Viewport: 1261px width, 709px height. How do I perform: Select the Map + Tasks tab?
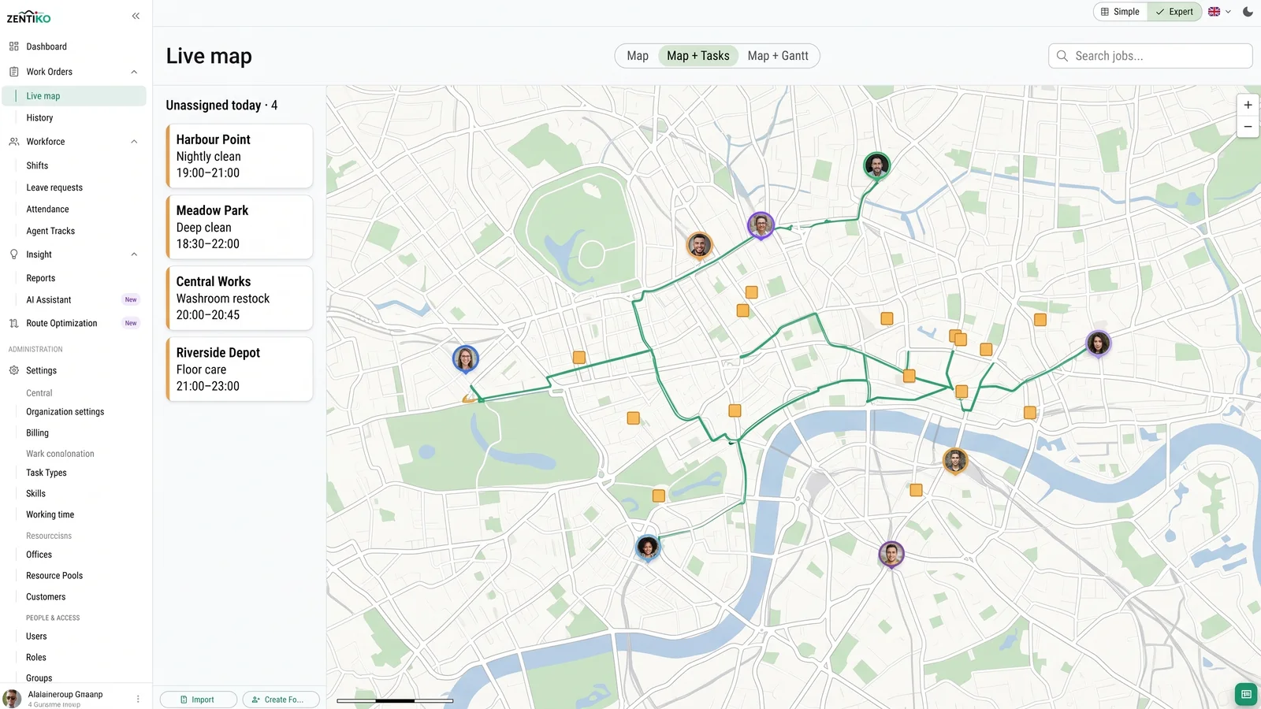(698, 56)
